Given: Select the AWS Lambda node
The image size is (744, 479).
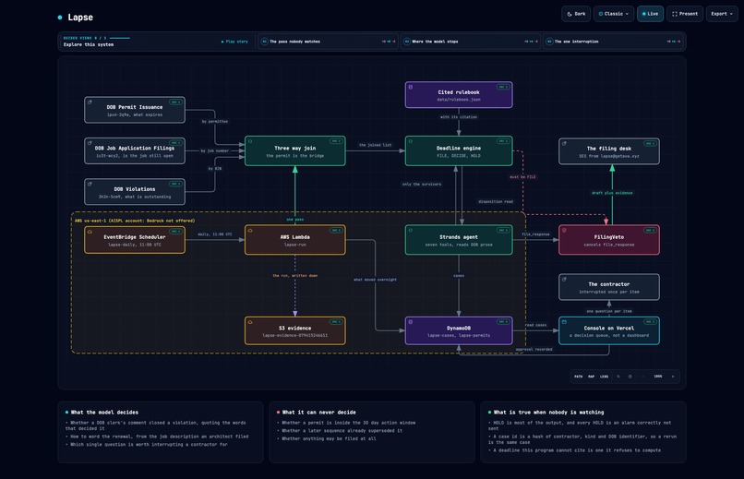Looking at the screenshot, I should 295,240.
